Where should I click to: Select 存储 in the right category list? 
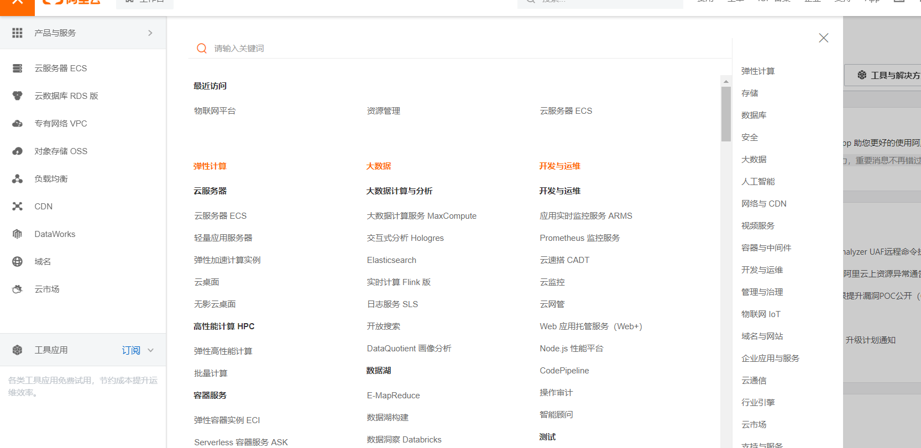point(750,93)
